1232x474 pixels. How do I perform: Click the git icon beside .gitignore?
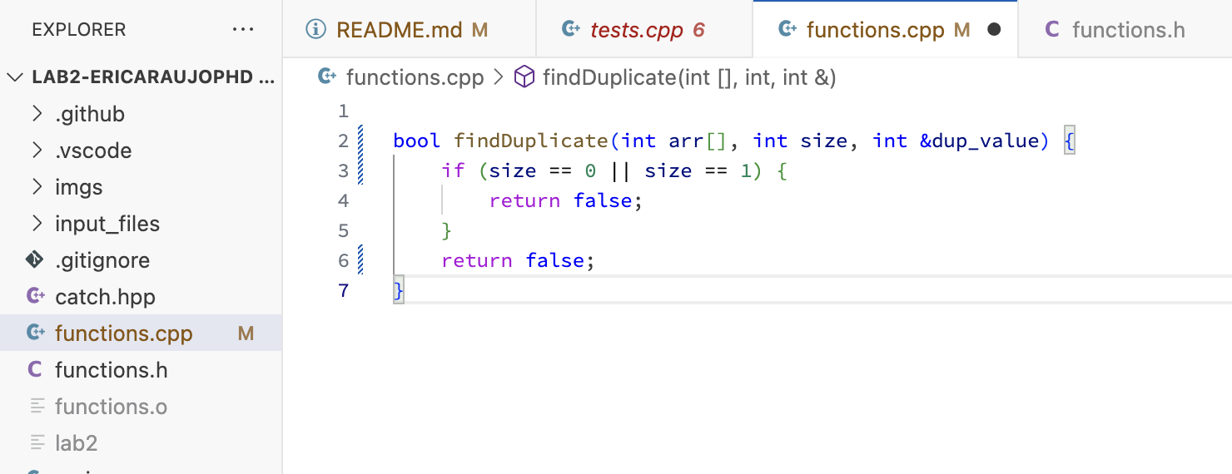(x=35, y=260)
